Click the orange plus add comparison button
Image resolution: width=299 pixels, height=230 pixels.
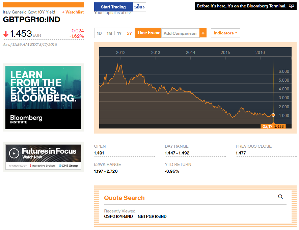pos(203,33)
